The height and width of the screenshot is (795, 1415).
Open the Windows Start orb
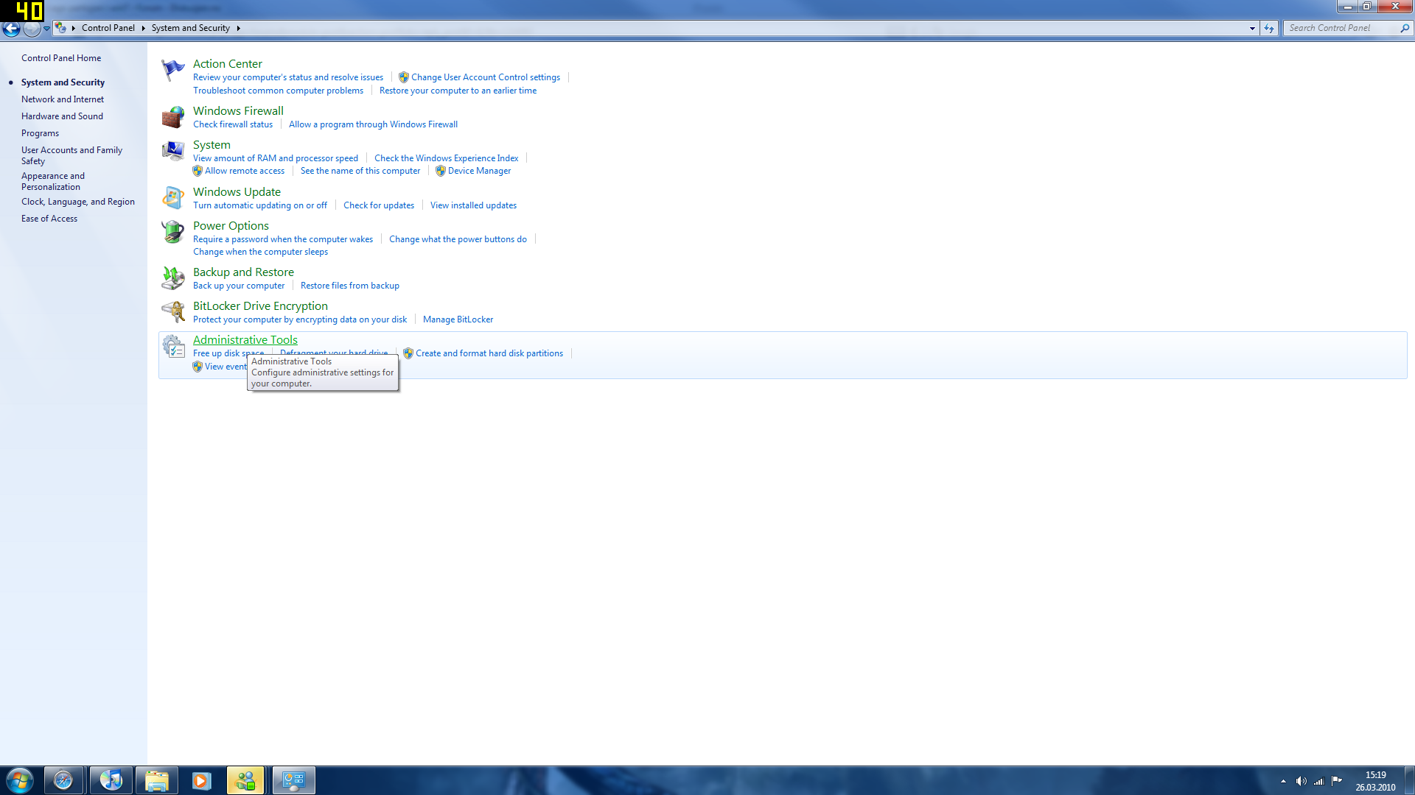tap(20, 780)
